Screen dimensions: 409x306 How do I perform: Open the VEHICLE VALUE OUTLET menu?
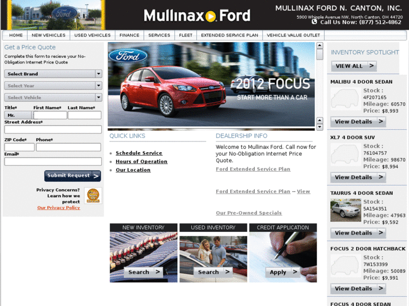293,35
